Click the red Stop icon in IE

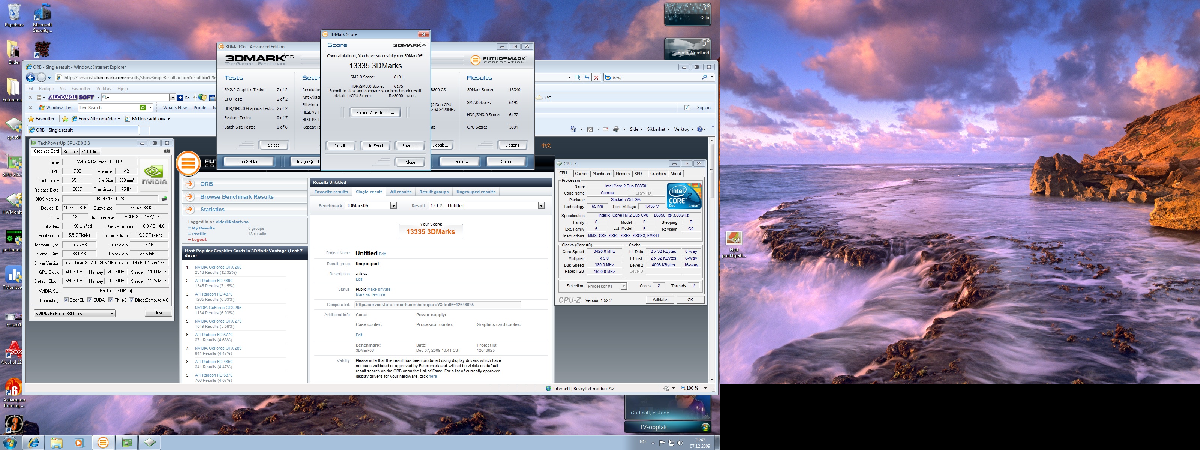pyautogui.click(x=596, y=78)
